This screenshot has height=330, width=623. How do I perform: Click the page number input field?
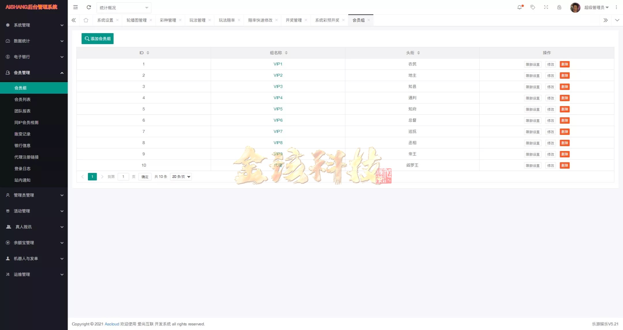click(123, 176)
